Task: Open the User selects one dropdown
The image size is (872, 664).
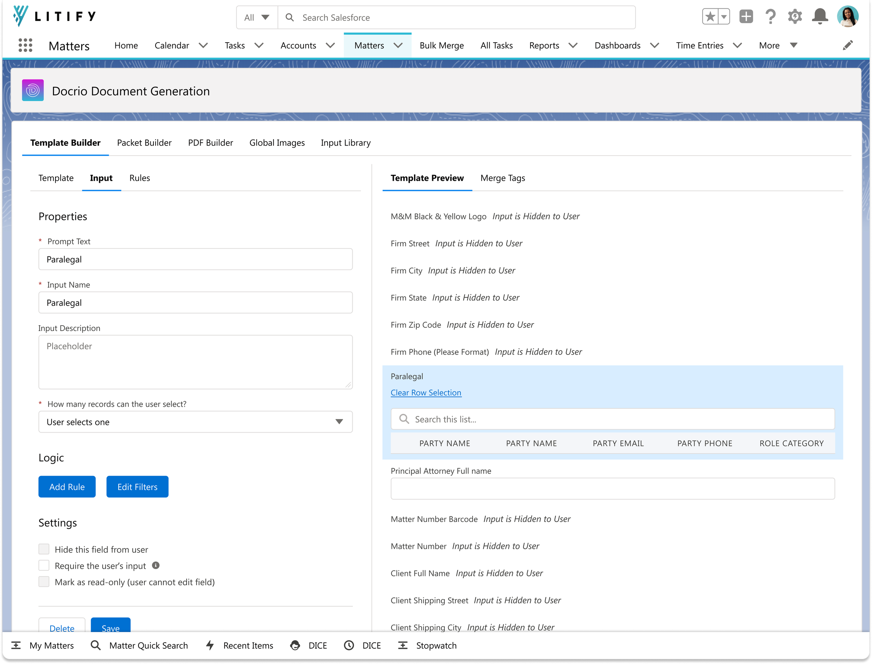Action: click(x=196, y=422)
